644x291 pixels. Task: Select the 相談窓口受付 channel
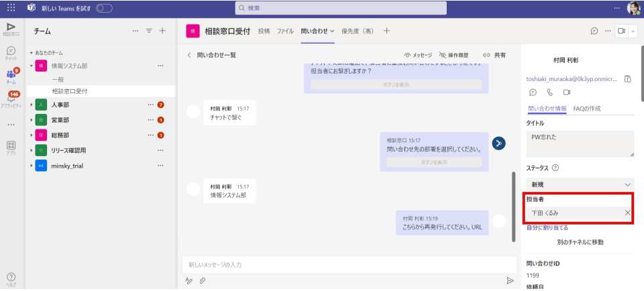click(101, 91)
